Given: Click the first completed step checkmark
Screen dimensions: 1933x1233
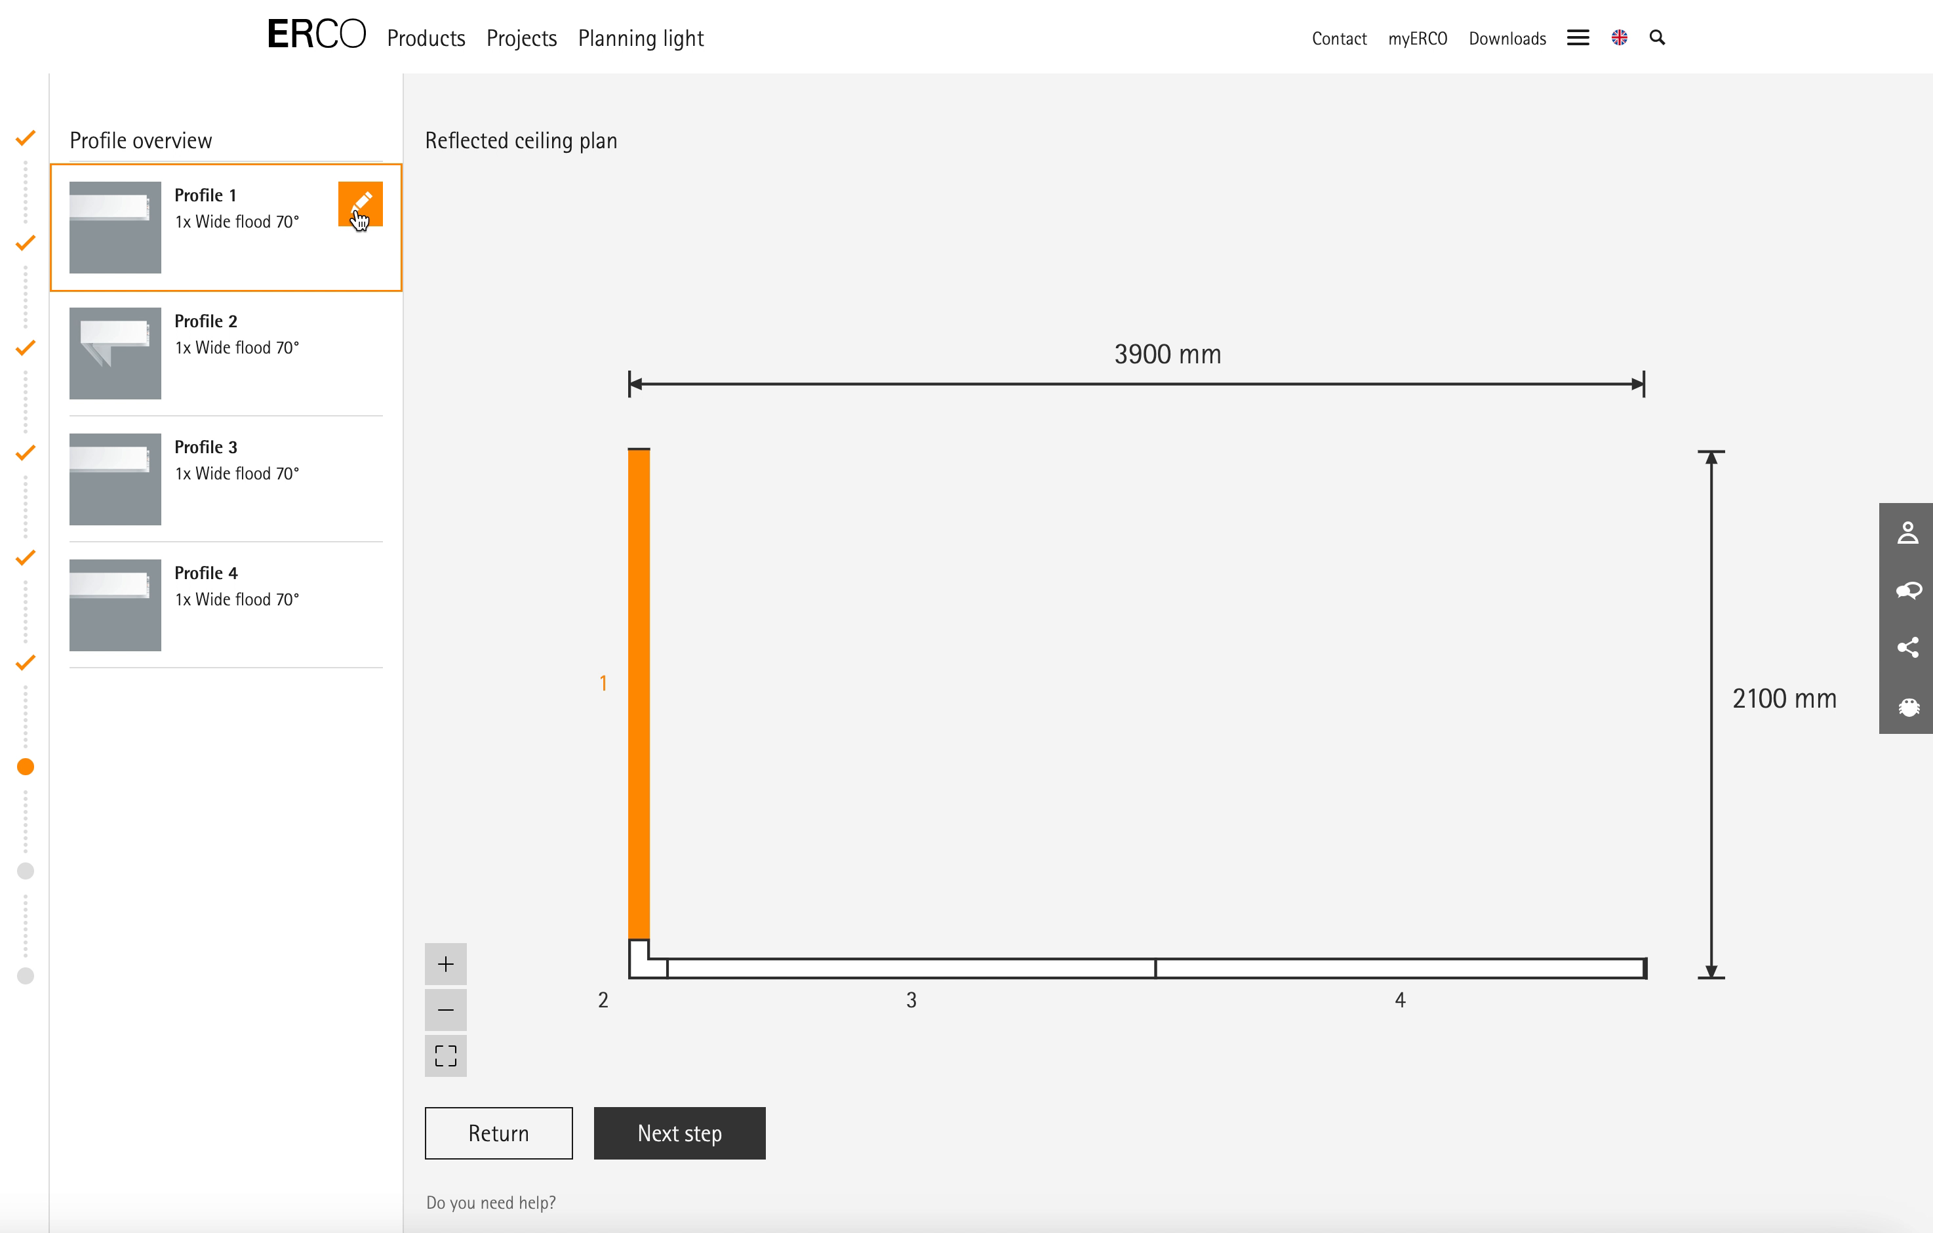Looking at the screenshot, I should point(26,138).
